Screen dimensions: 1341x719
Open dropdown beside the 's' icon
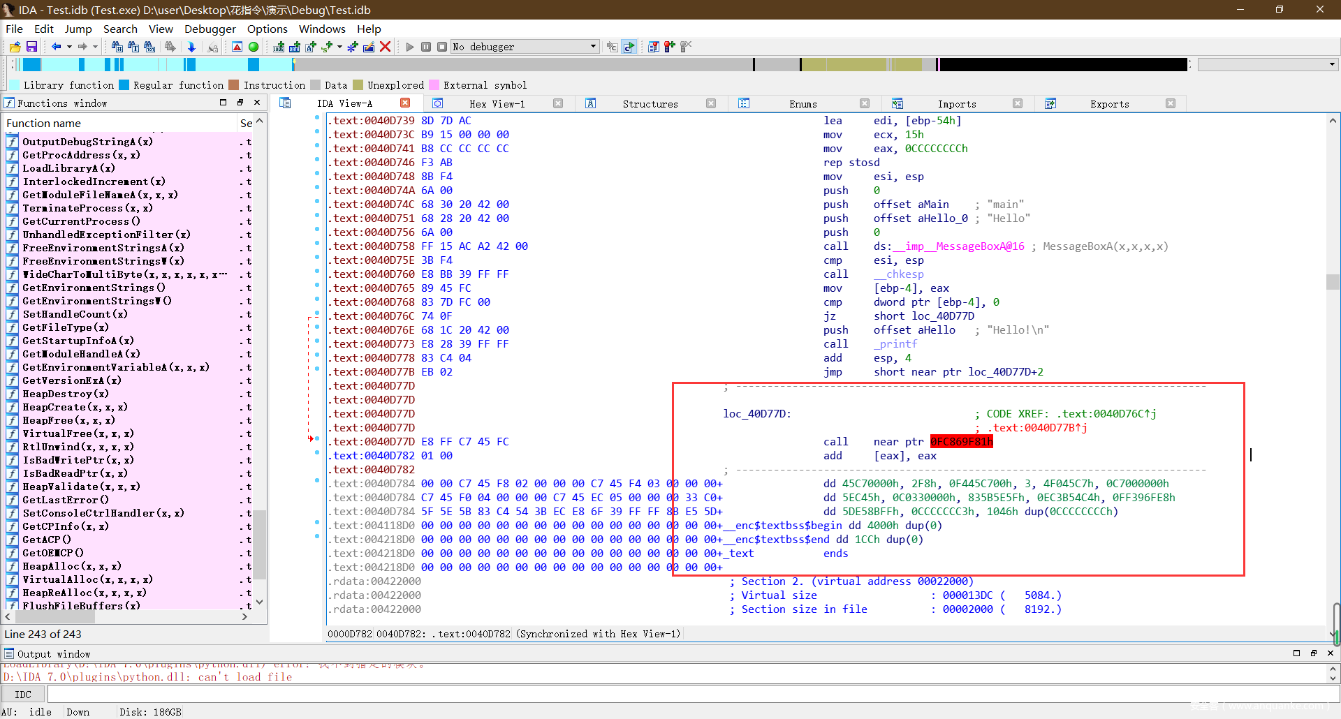pyautogui.click(x=339, y=47)
